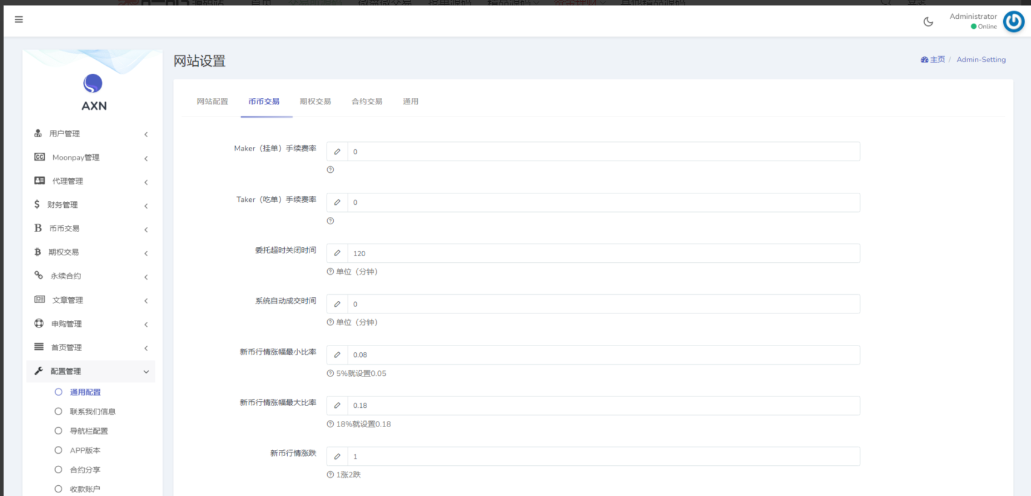The image size is (1031, 496).
Task: Switch to the 期权交易 tab
Action: click(x=315, y=101)
